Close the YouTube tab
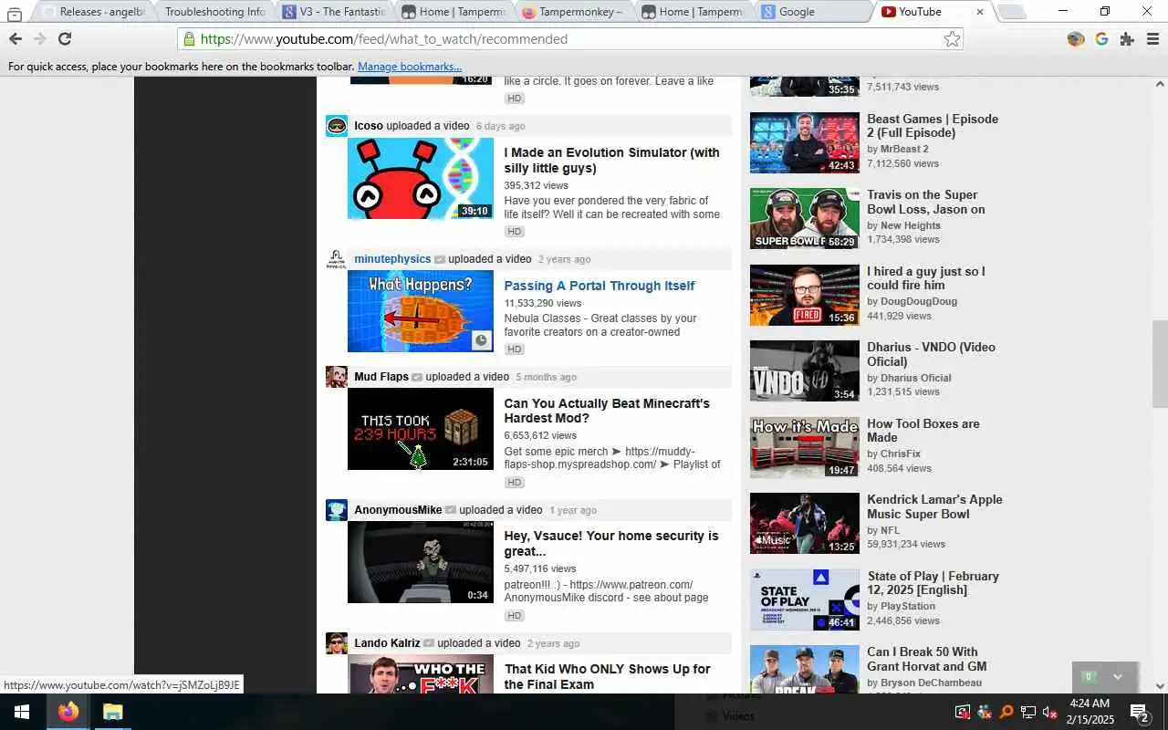Viewport: 1168px width, 730px height. tap(980, 12)
